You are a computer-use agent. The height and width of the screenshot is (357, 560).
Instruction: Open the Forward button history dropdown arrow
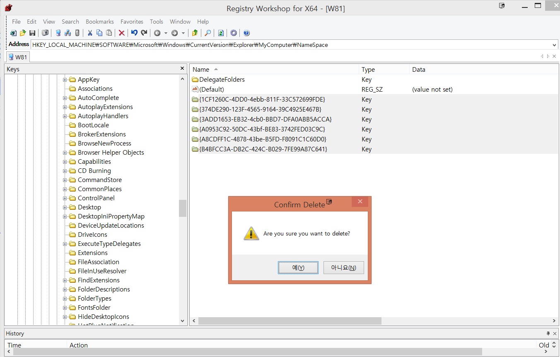pos(183,33)
